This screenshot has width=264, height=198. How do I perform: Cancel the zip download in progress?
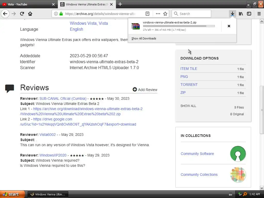(229, 26)
